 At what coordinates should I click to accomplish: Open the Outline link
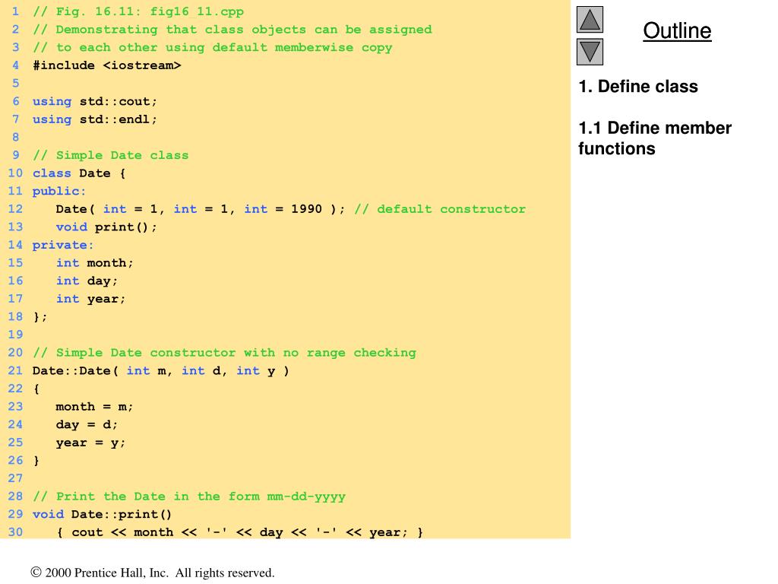(x=677, y=30)
